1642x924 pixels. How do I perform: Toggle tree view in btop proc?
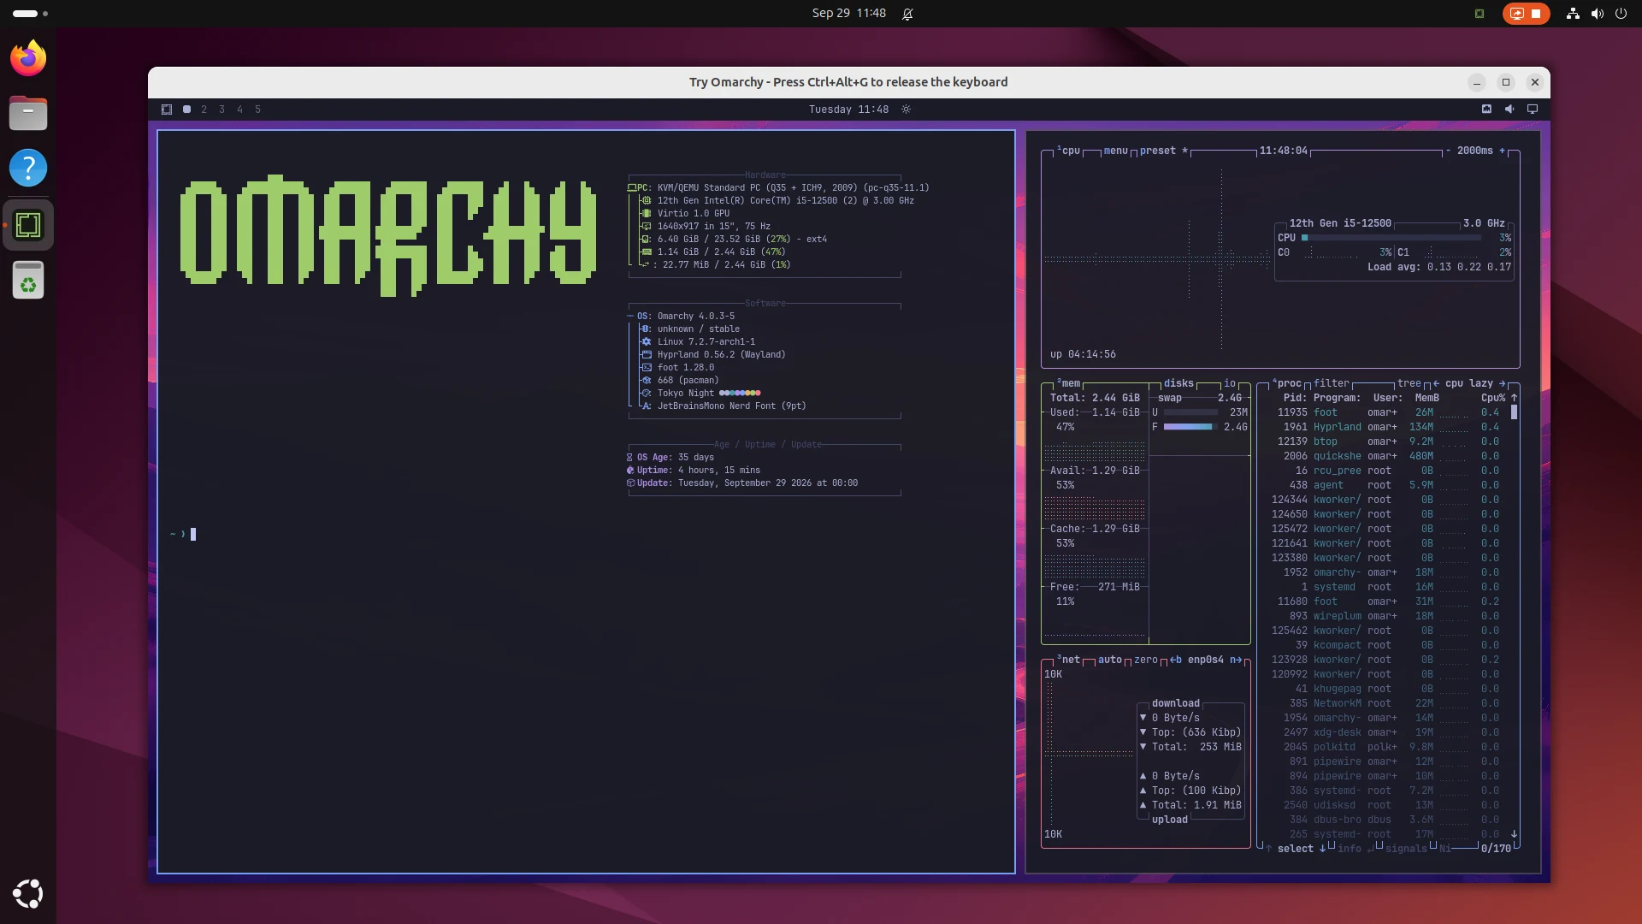(x=1409, y=383)
